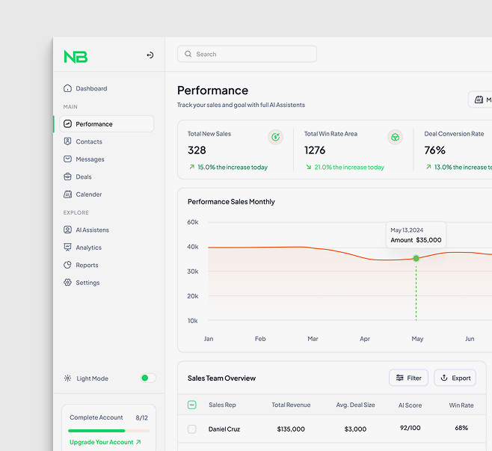Collapse sidebar using the arrow icon
This screenshot has height=451, width=492.
(x=150, y=55)
